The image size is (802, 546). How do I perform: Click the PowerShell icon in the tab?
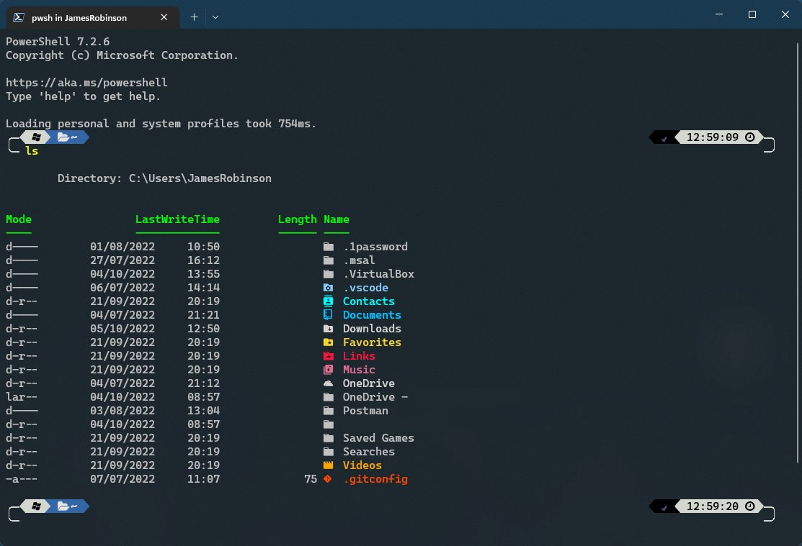(19, 17)
